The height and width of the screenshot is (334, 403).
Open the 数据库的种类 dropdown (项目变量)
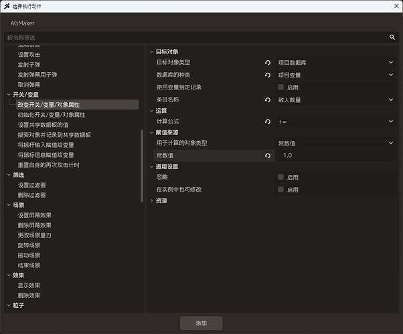pyautogui.click(x=335, y=75)
